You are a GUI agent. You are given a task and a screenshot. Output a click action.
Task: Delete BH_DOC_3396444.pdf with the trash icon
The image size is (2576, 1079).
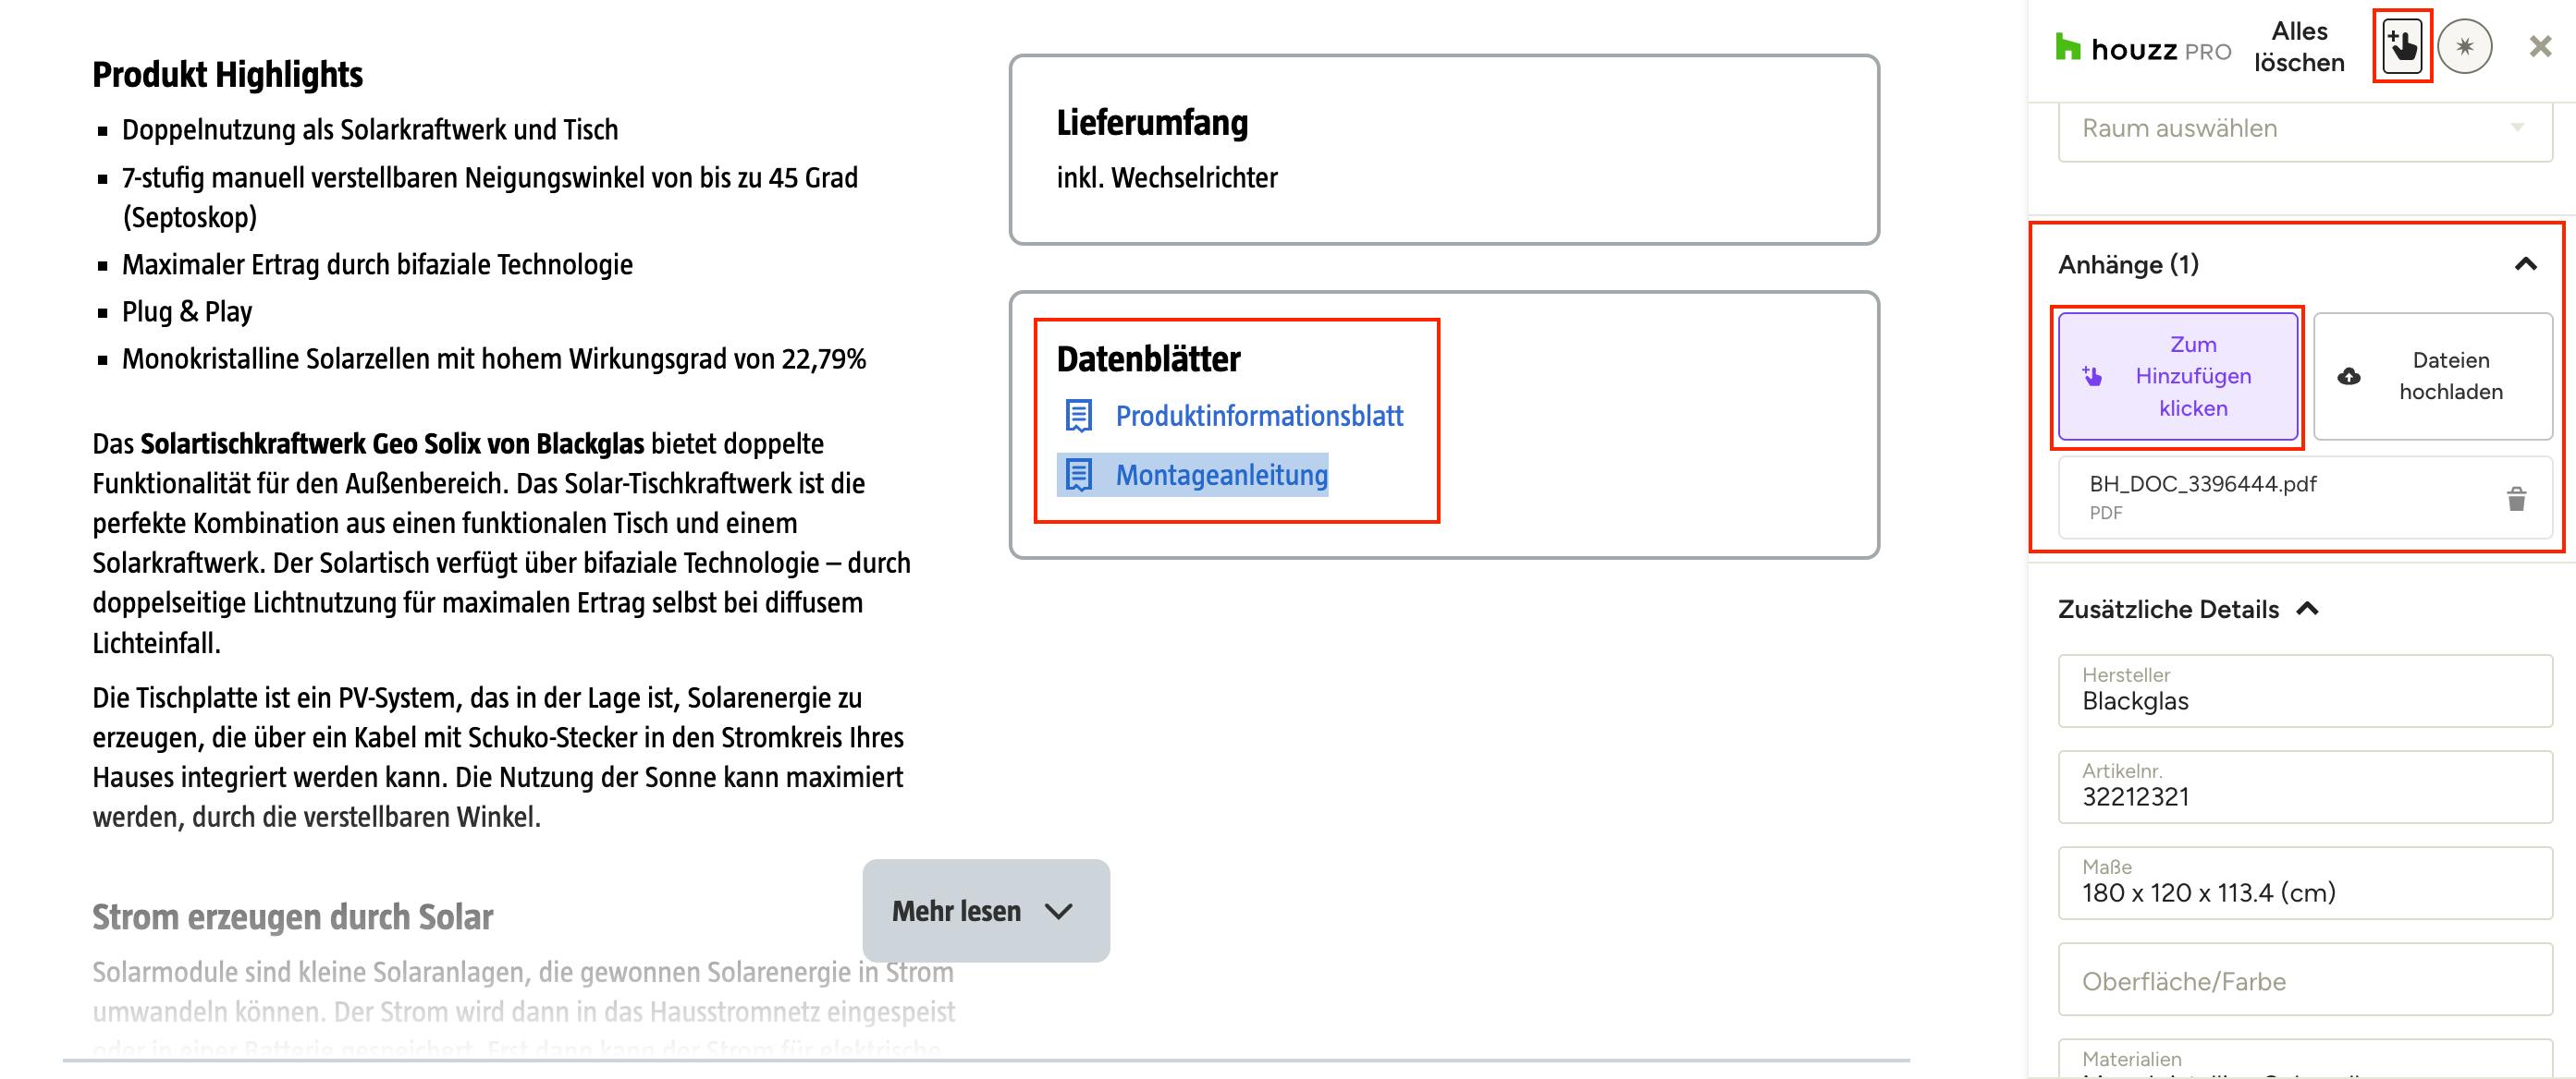2517,499
